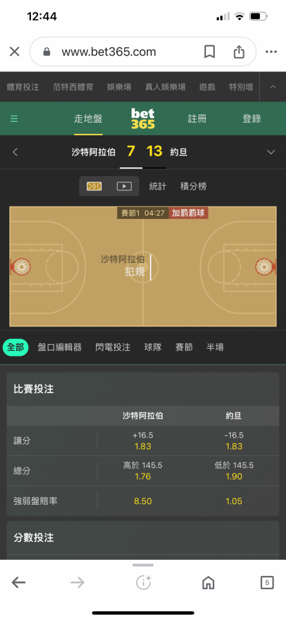Open the green hamburger menu icon
Screen dimensions: 286x620
click(14, 118)
